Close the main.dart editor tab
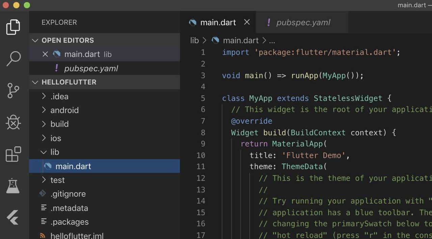The image size is (432, 239). 247,22
